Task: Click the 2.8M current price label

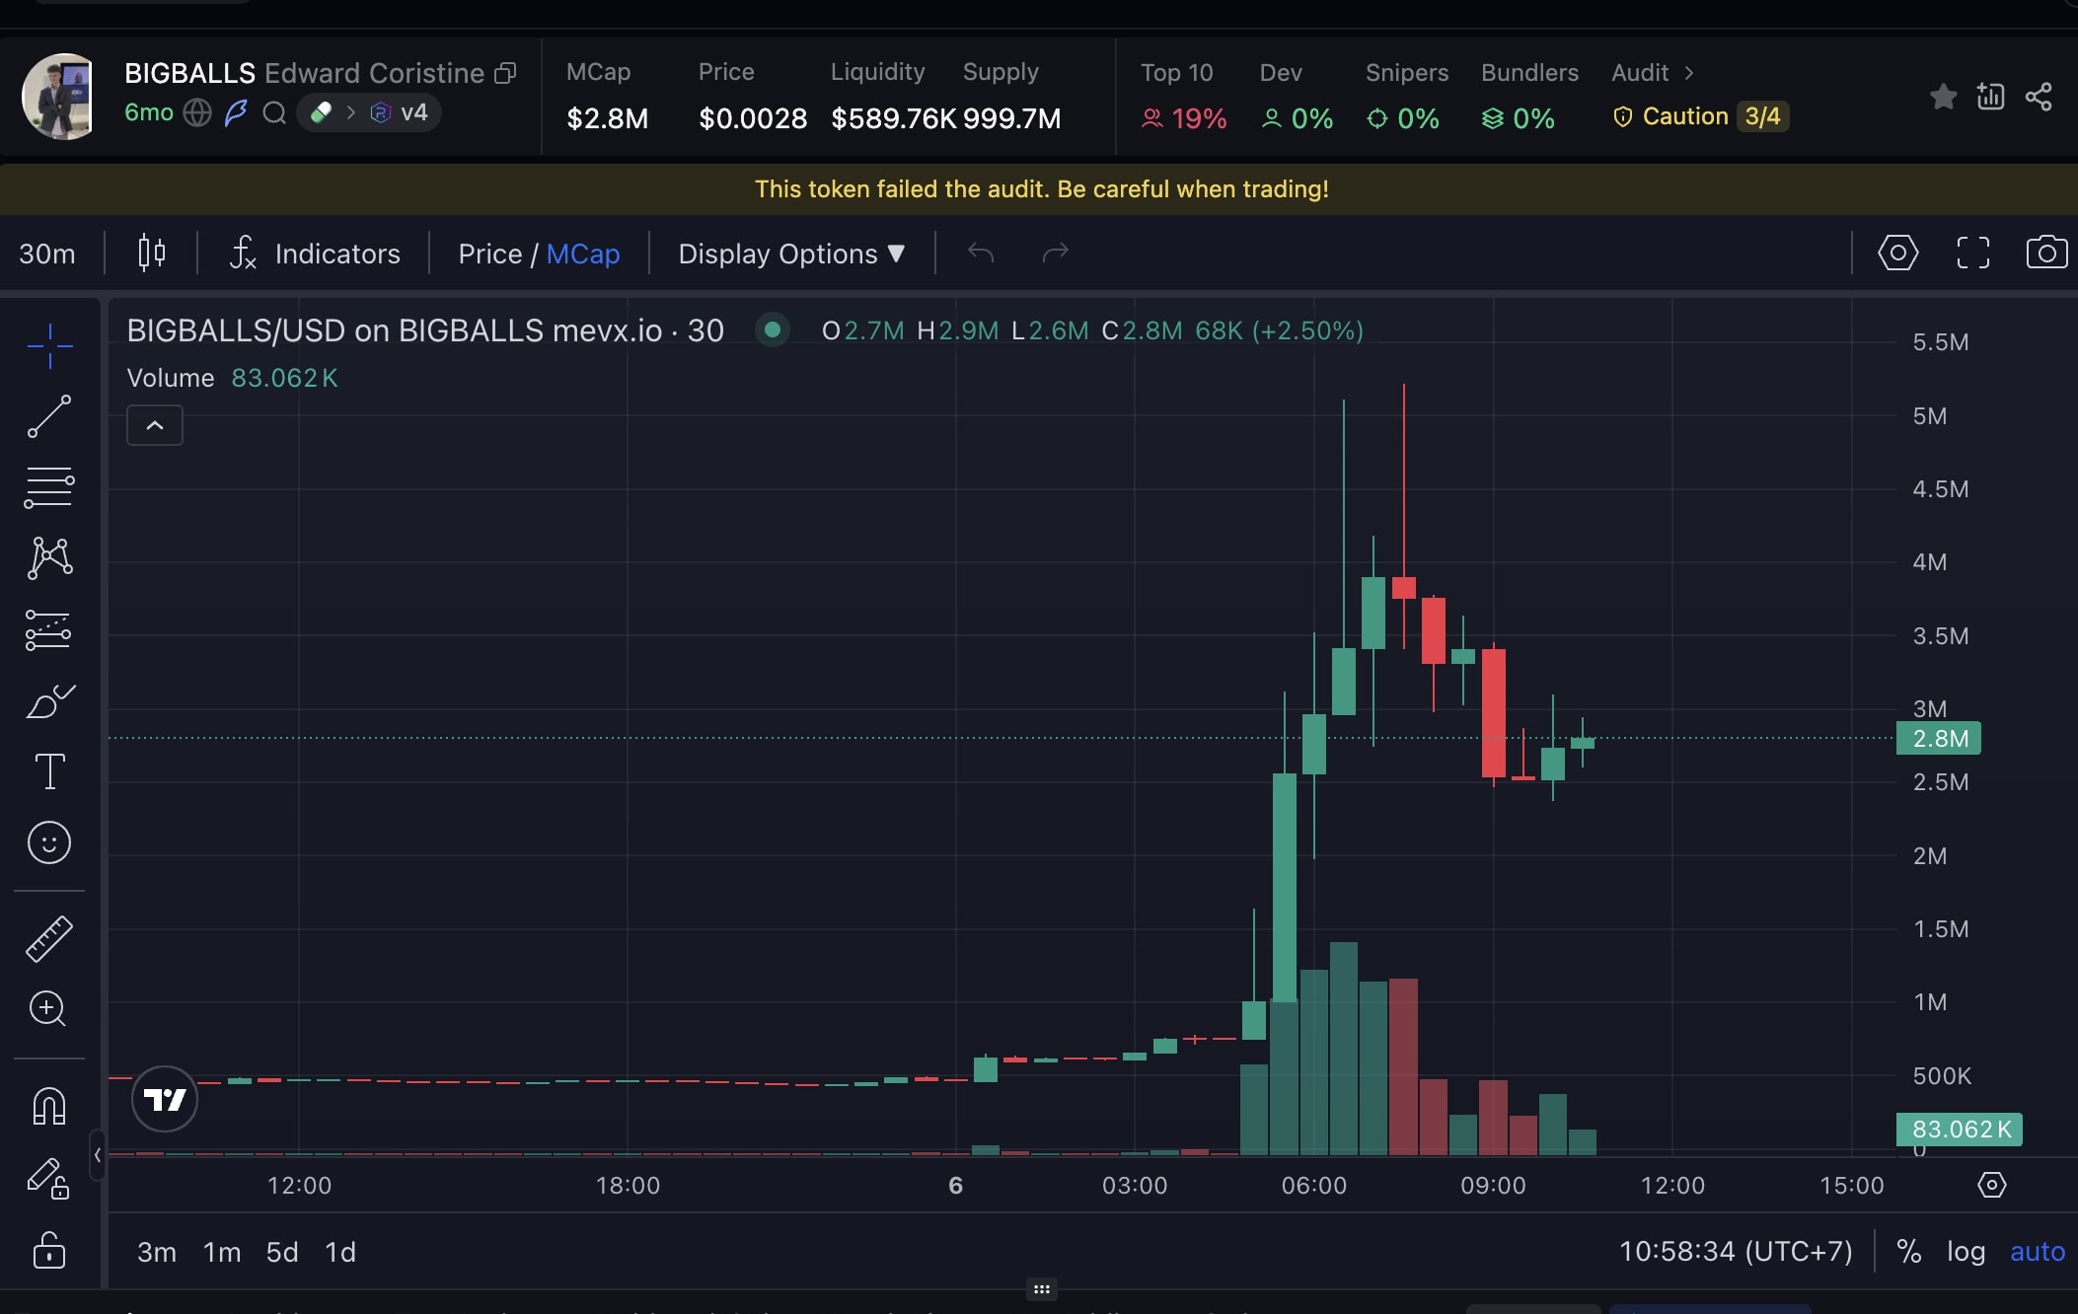Action: tap(1939, 738)
